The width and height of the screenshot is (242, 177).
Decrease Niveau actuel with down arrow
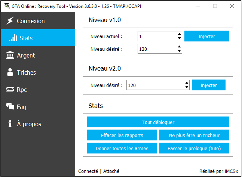pyautogui.click(x=179, y=38)
